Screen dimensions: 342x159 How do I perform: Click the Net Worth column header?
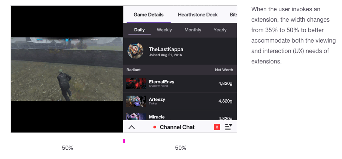coord(224,70)
